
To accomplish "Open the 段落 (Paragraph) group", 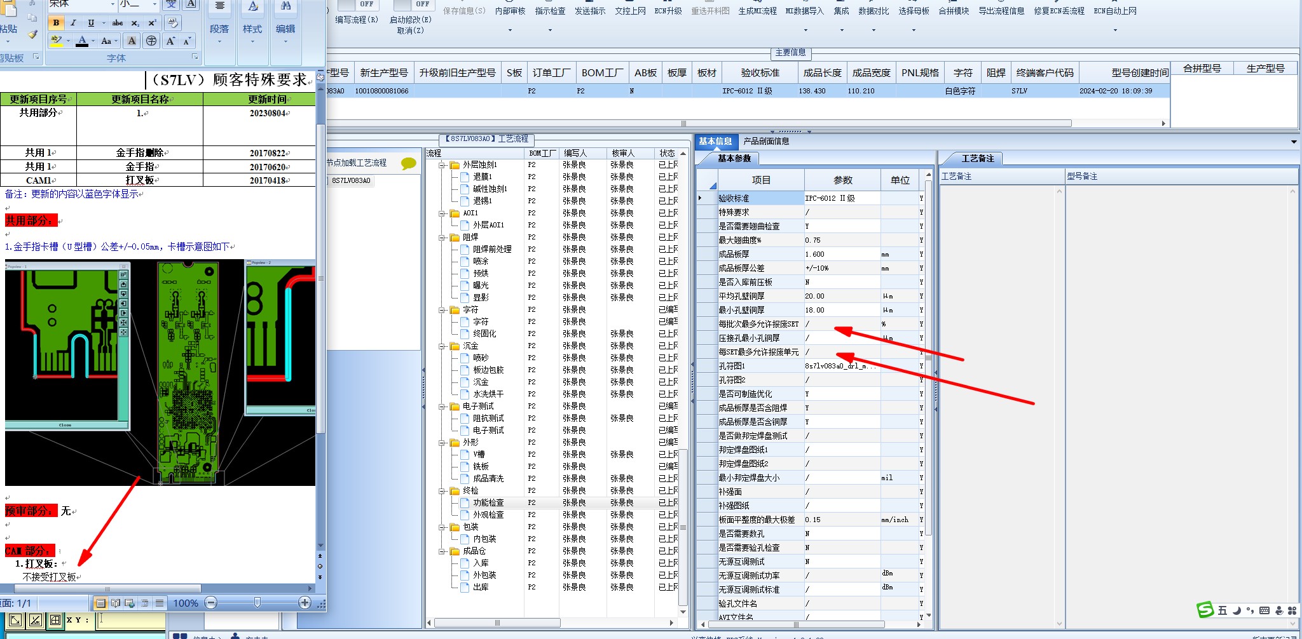I will (x=219, y=29).
